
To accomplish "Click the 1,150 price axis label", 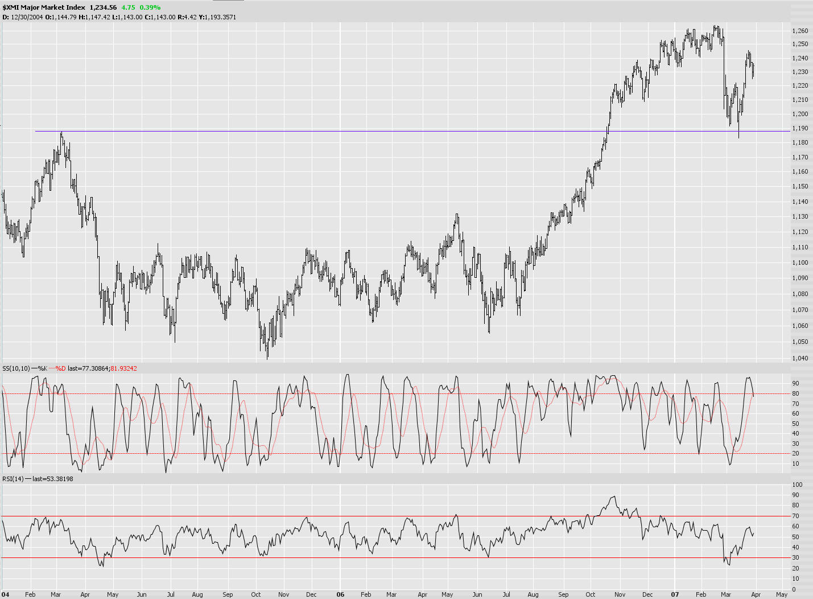I will (x=800, y=186).
